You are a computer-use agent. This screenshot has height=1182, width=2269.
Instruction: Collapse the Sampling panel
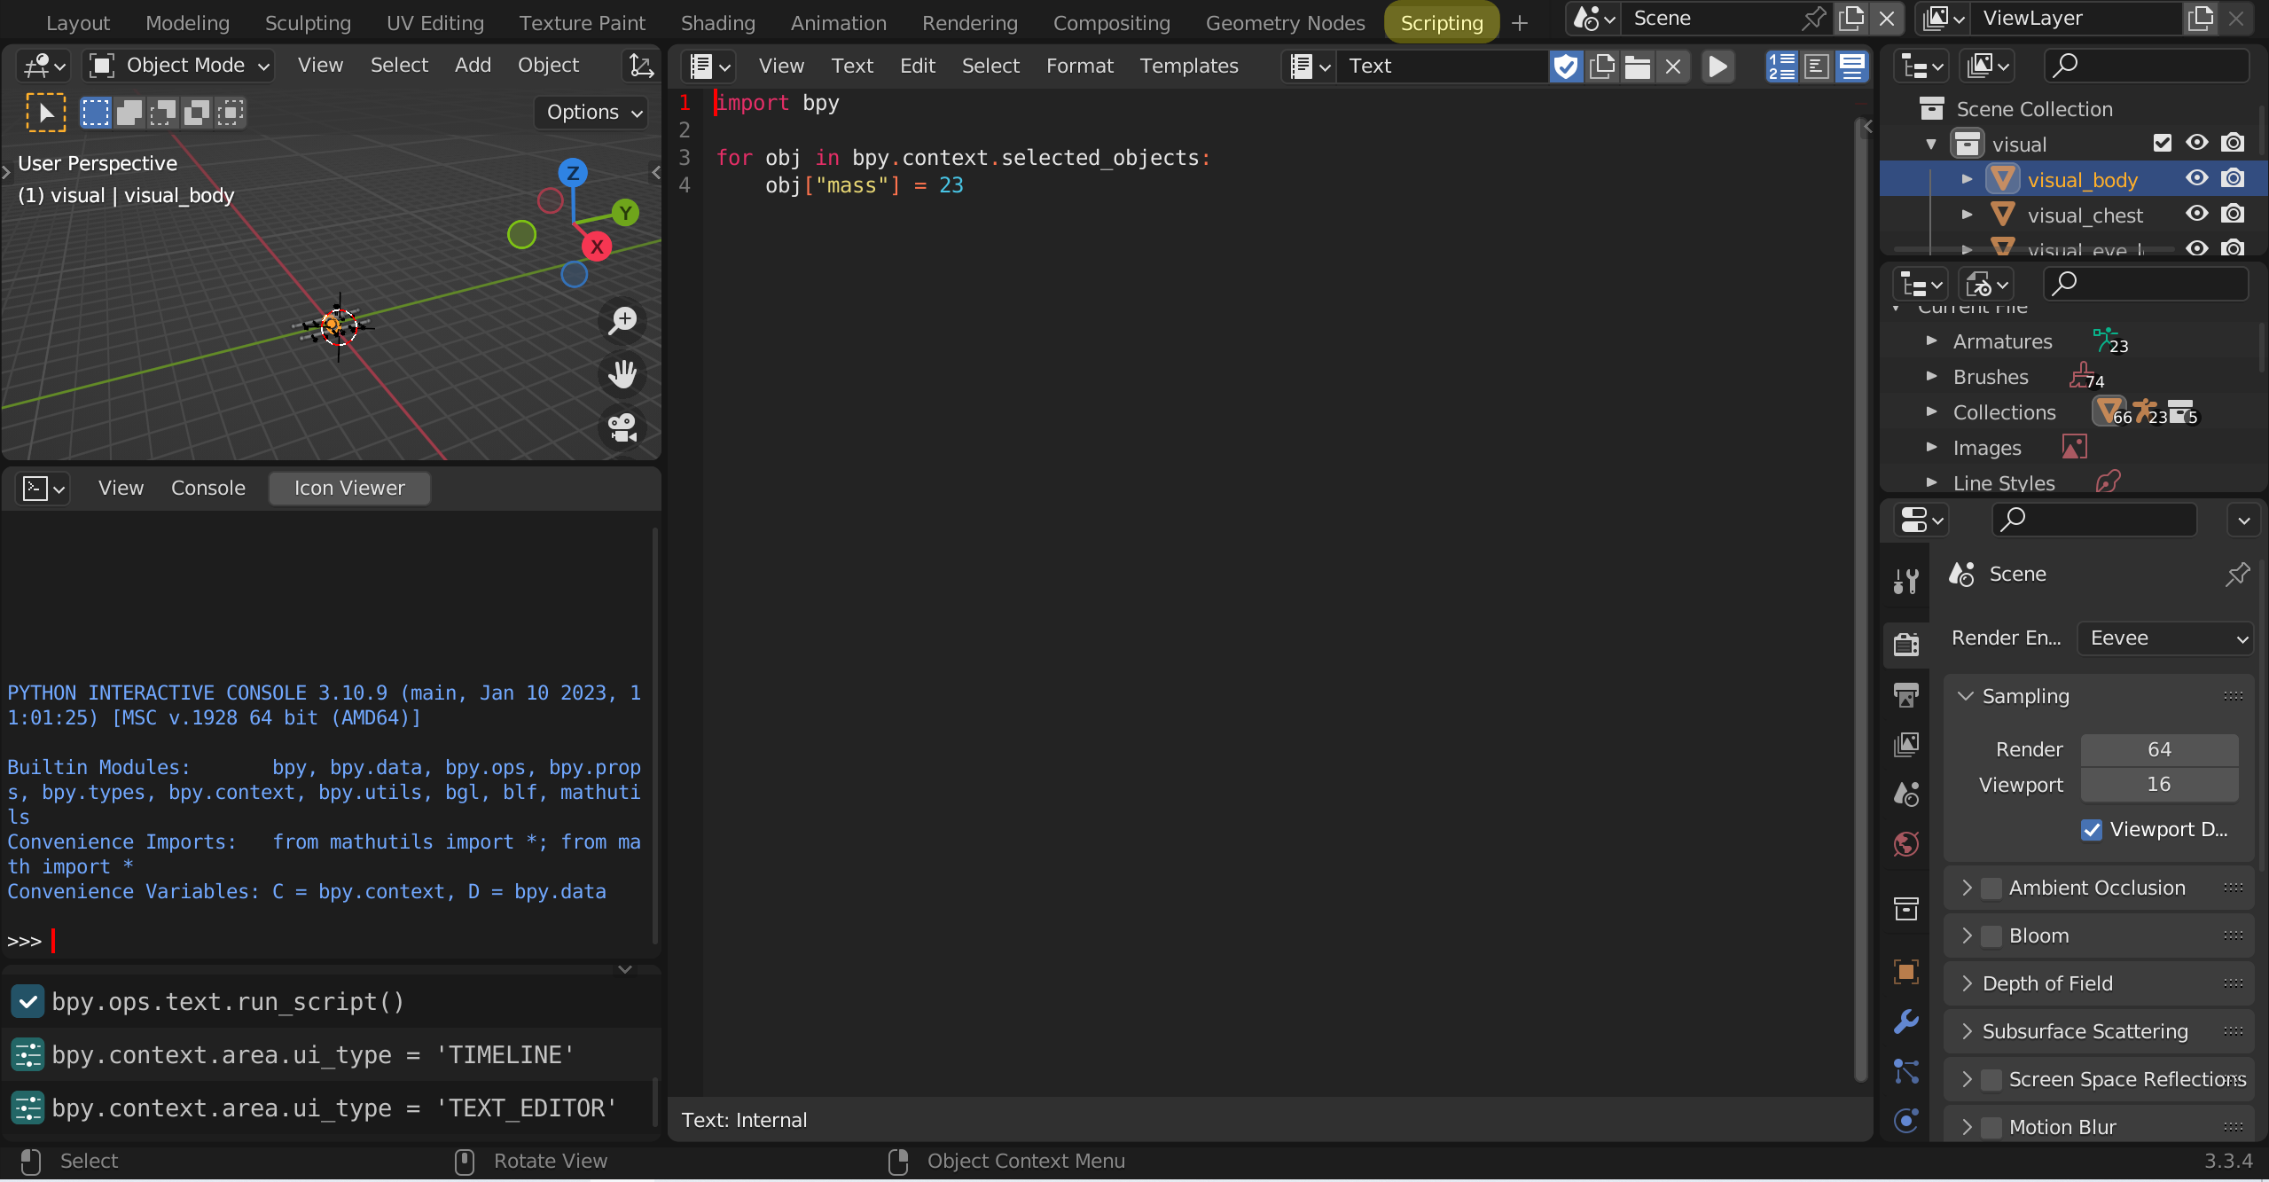[1967, 696]
